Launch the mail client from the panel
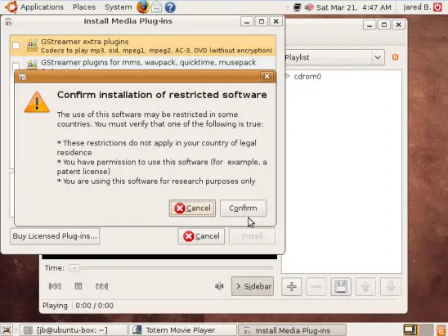448x336 pixels. click(x=156, y=7)
